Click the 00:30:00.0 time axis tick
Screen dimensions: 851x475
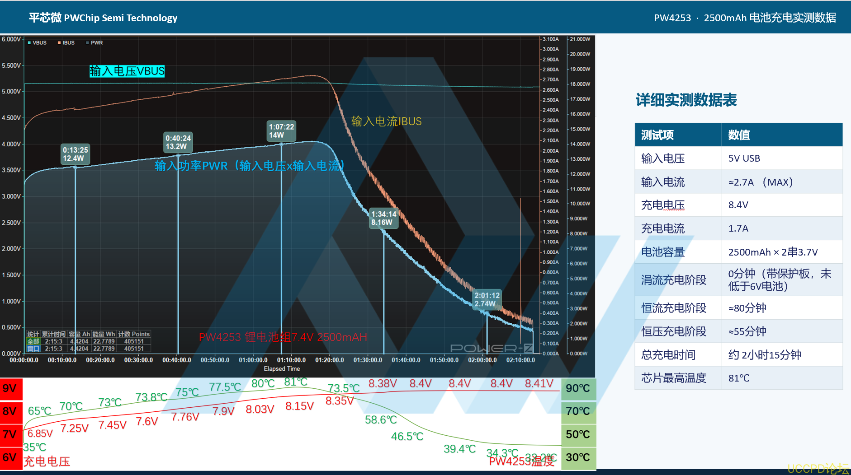[138, 360]
